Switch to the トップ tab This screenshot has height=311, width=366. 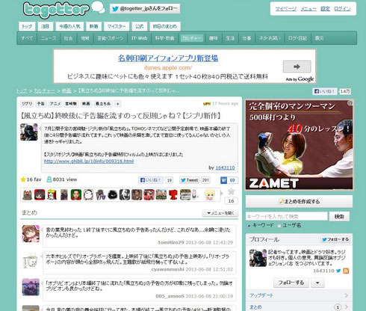click(27, 26)
